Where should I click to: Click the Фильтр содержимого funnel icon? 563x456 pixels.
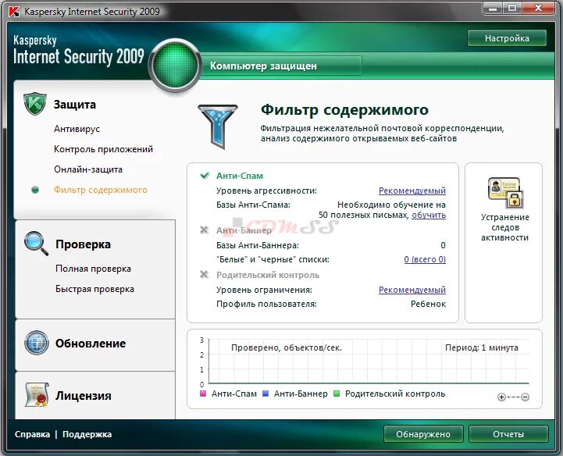click(218, 126)
